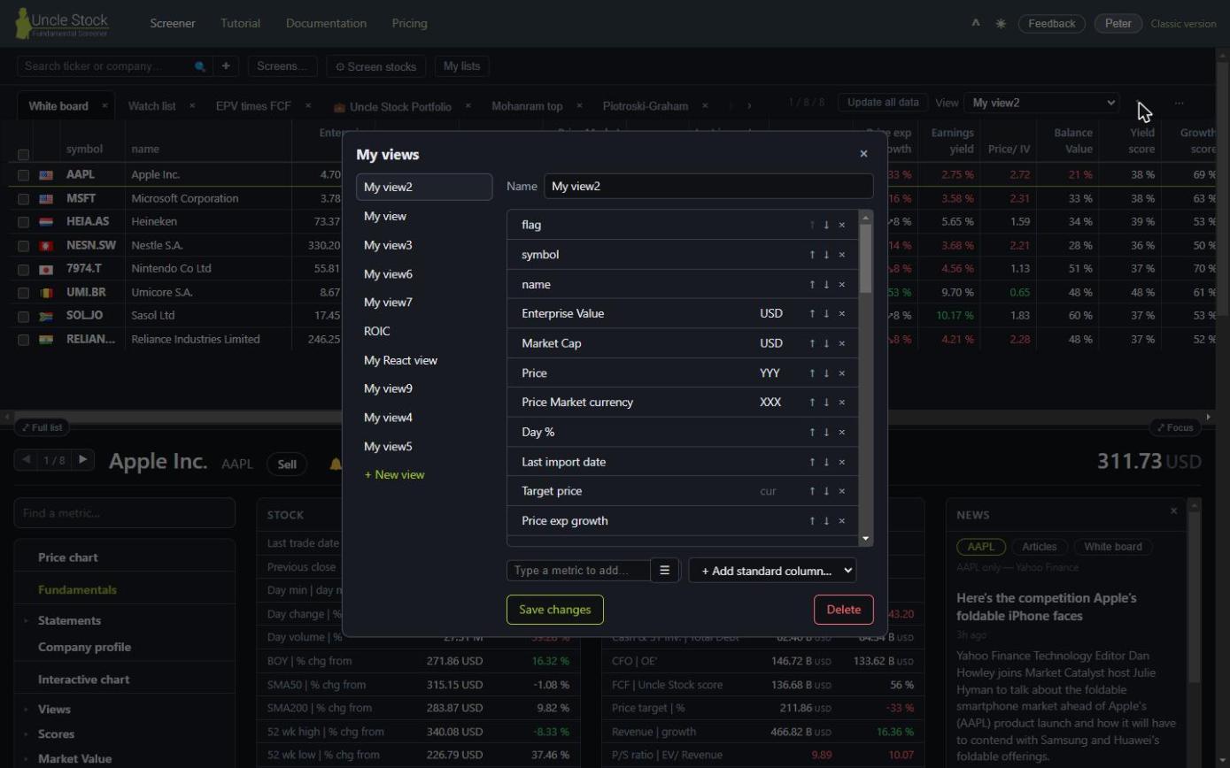Switch to Piotroski-Graham tab

click(x=646, y=106)
